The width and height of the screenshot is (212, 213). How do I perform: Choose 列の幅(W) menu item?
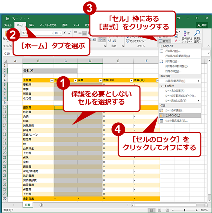180,62
